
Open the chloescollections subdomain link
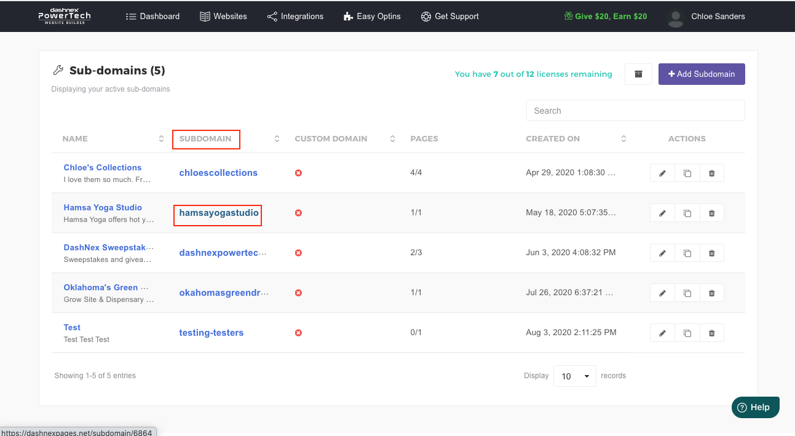[218, 173]
